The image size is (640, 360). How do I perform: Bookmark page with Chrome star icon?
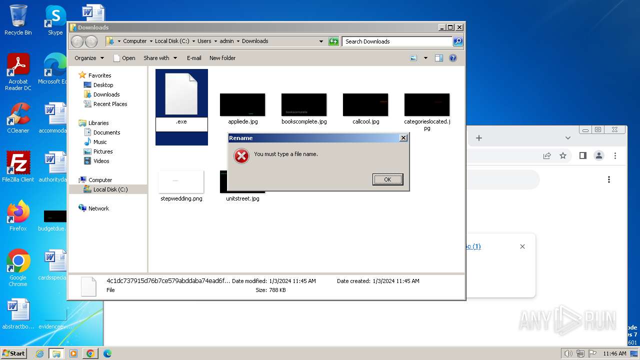pyautogui.click(x=563, y=155)
